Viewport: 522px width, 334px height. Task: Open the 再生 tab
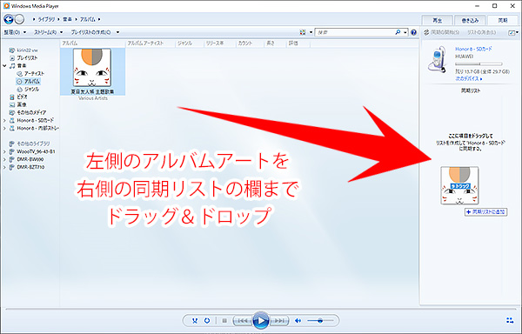(x=437, y=20)
